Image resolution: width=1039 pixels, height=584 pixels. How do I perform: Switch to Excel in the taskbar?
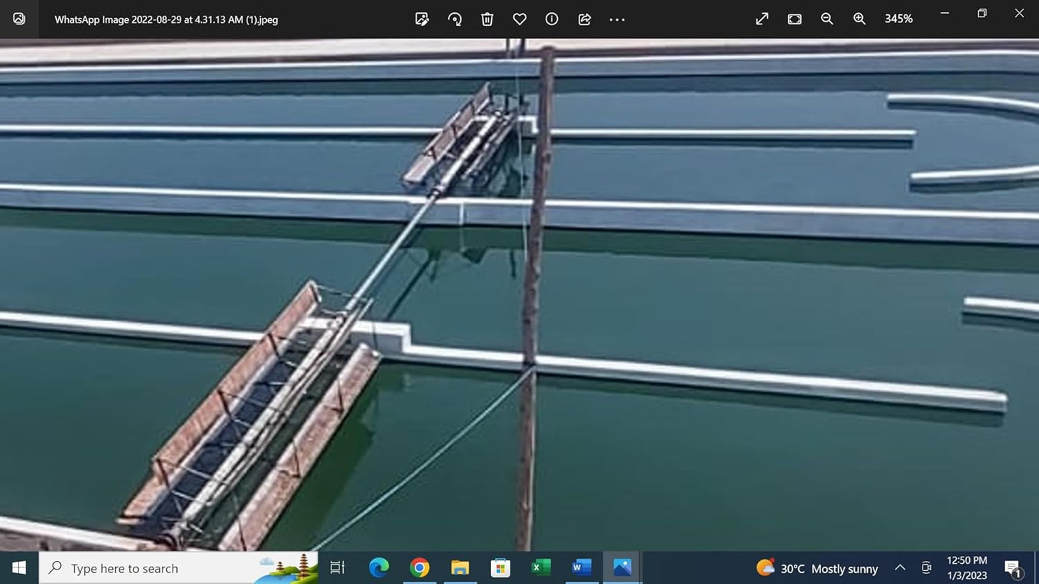[541, 568]
